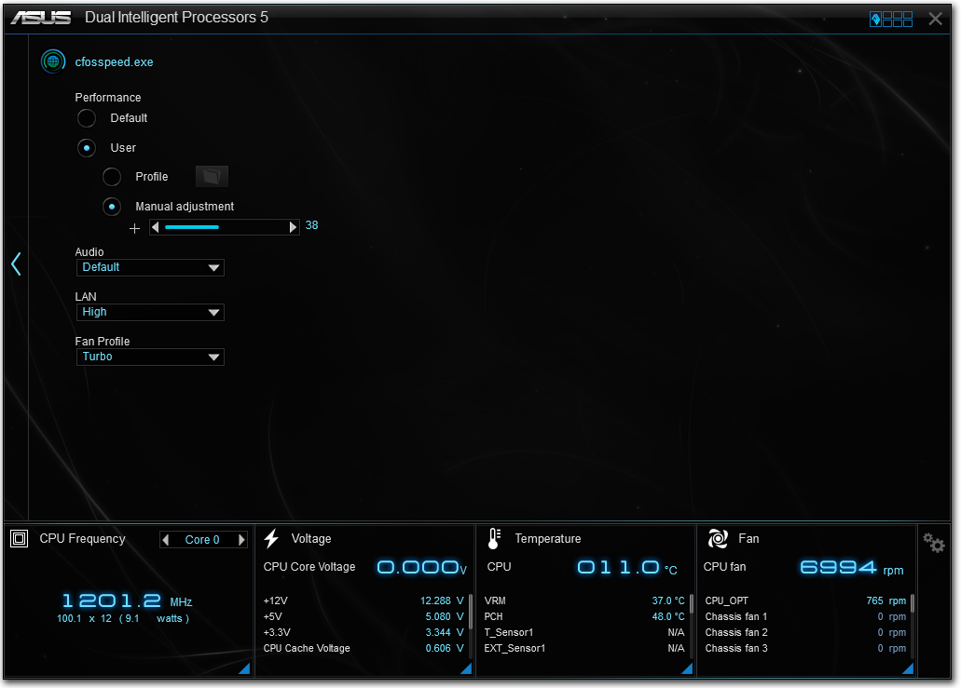Expand the Temperature panel corner triangle

pyautogui.click(x=687, y=668)
